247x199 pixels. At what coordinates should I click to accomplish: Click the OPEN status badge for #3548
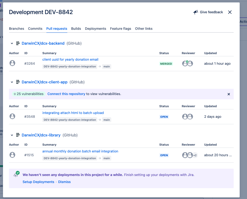pos(164,117)
